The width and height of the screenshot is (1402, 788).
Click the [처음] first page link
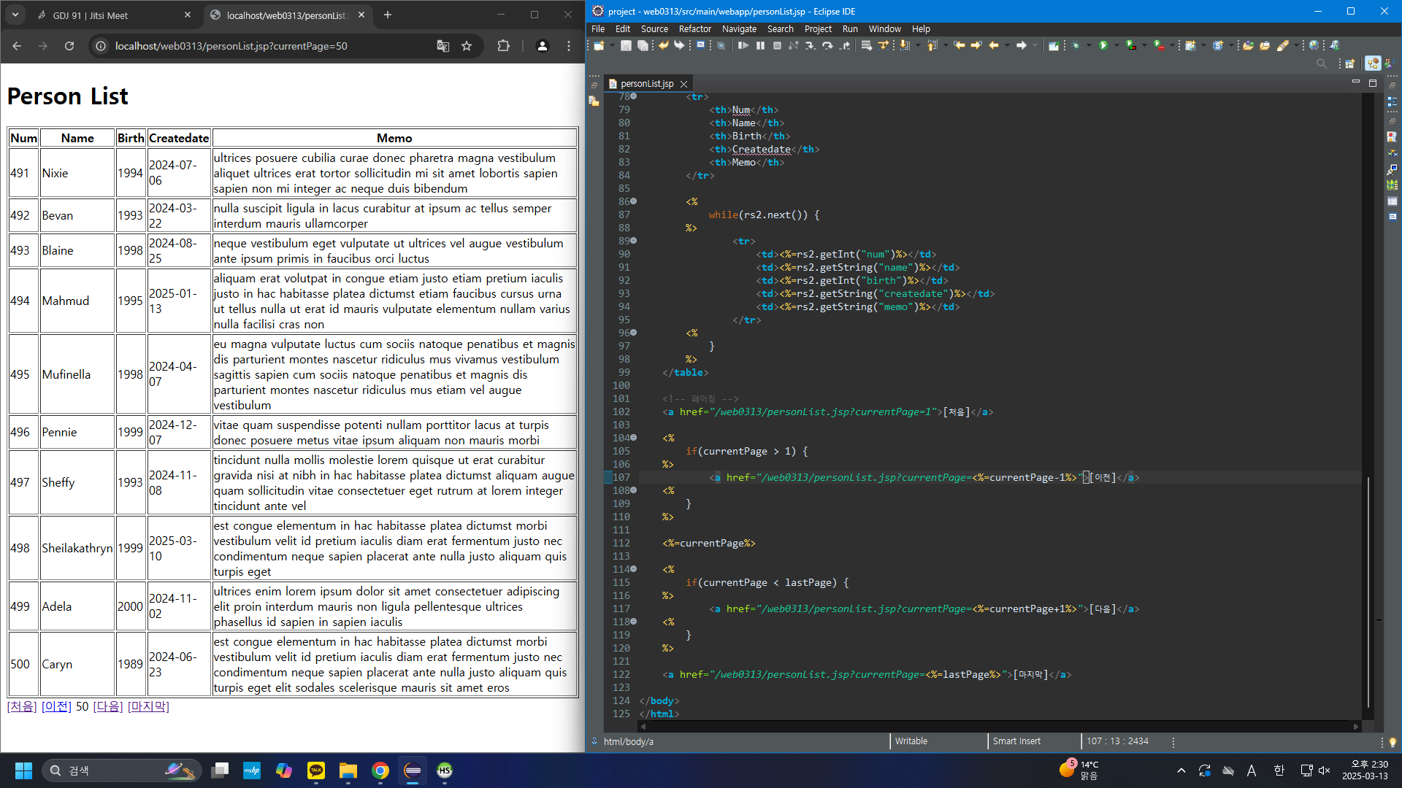(22, 706)
